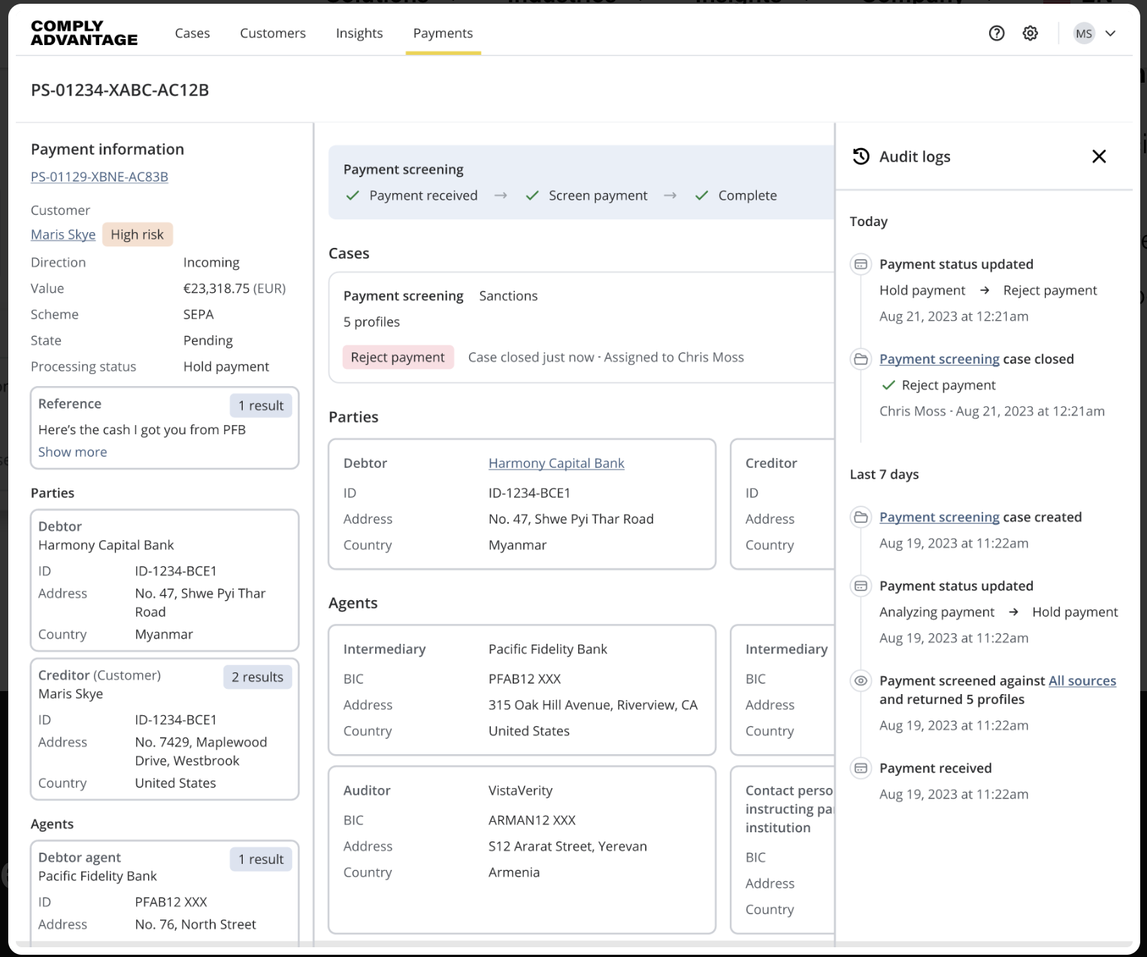Open the Cases tab

click(x=192, y=33)
